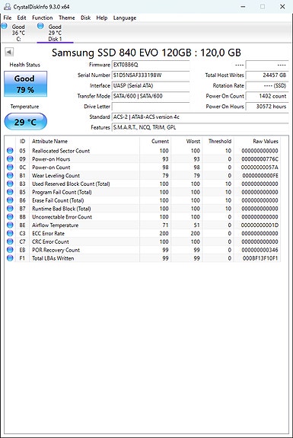Click raw value 00000000776C of Power-on Hours
Screen dimensions: 293x438
(260, 159)
